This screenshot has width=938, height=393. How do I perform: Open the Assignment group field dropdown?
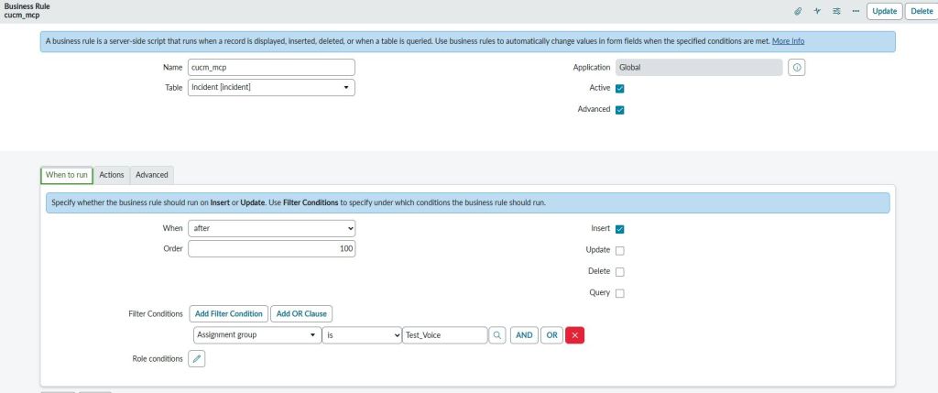click(x=257, y=335)
